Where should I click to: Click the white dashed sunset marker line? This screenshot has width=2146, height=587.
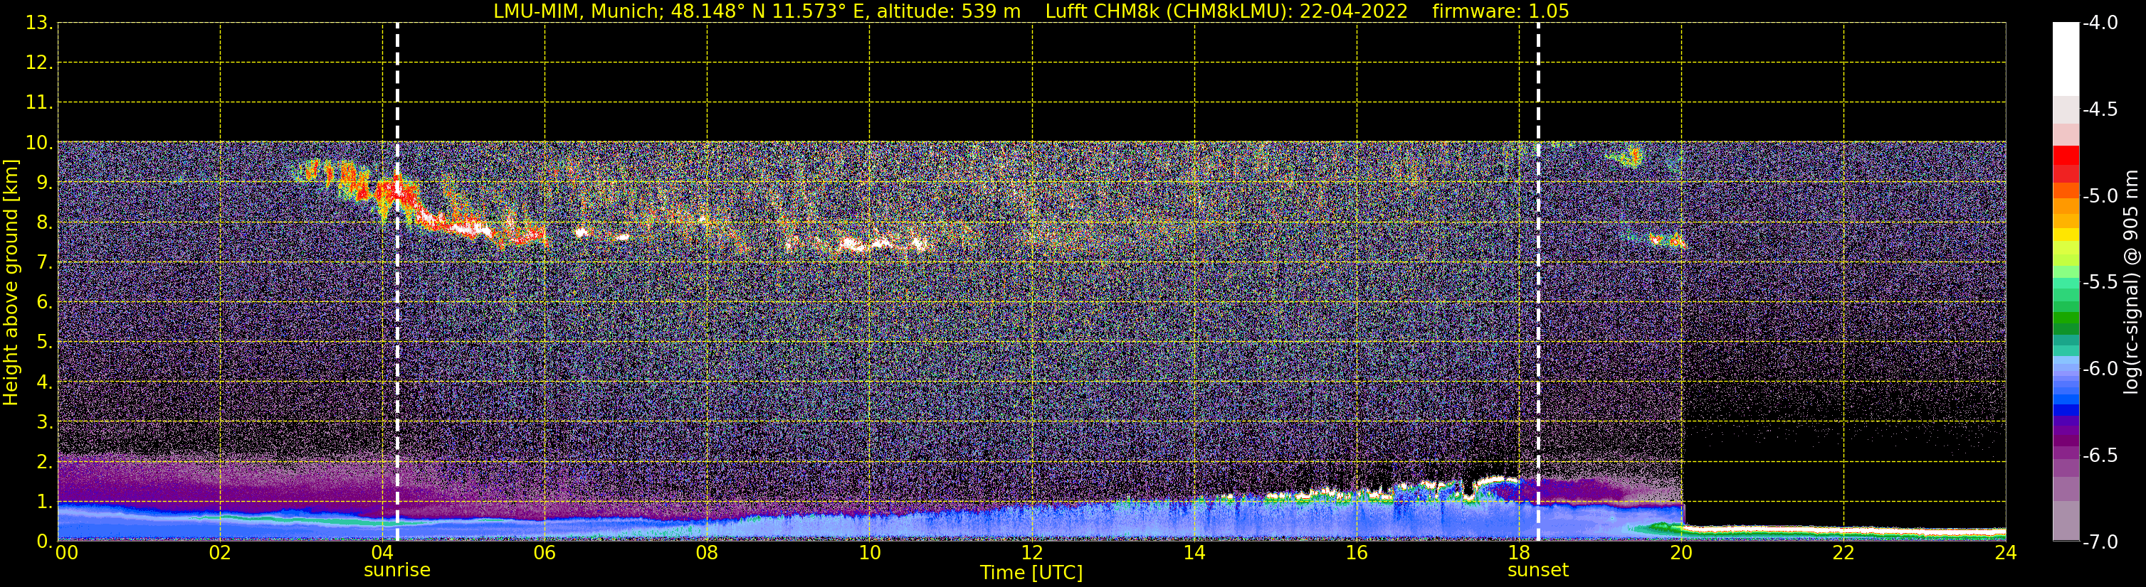(1538, 283)
